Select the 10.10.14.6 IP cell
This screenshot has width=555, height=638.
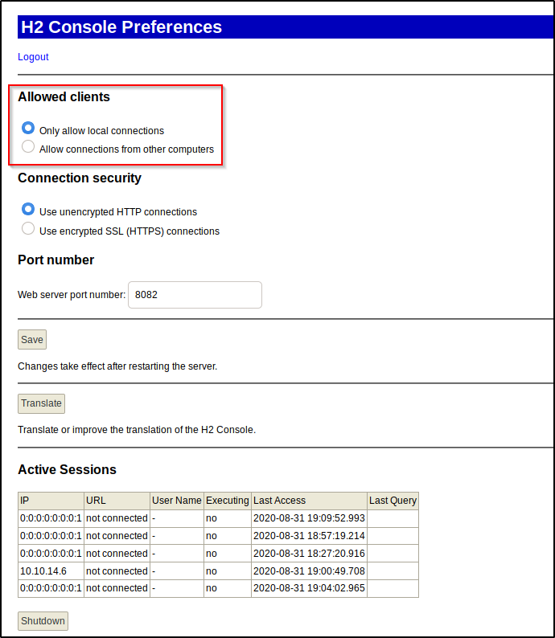point(51,571)
